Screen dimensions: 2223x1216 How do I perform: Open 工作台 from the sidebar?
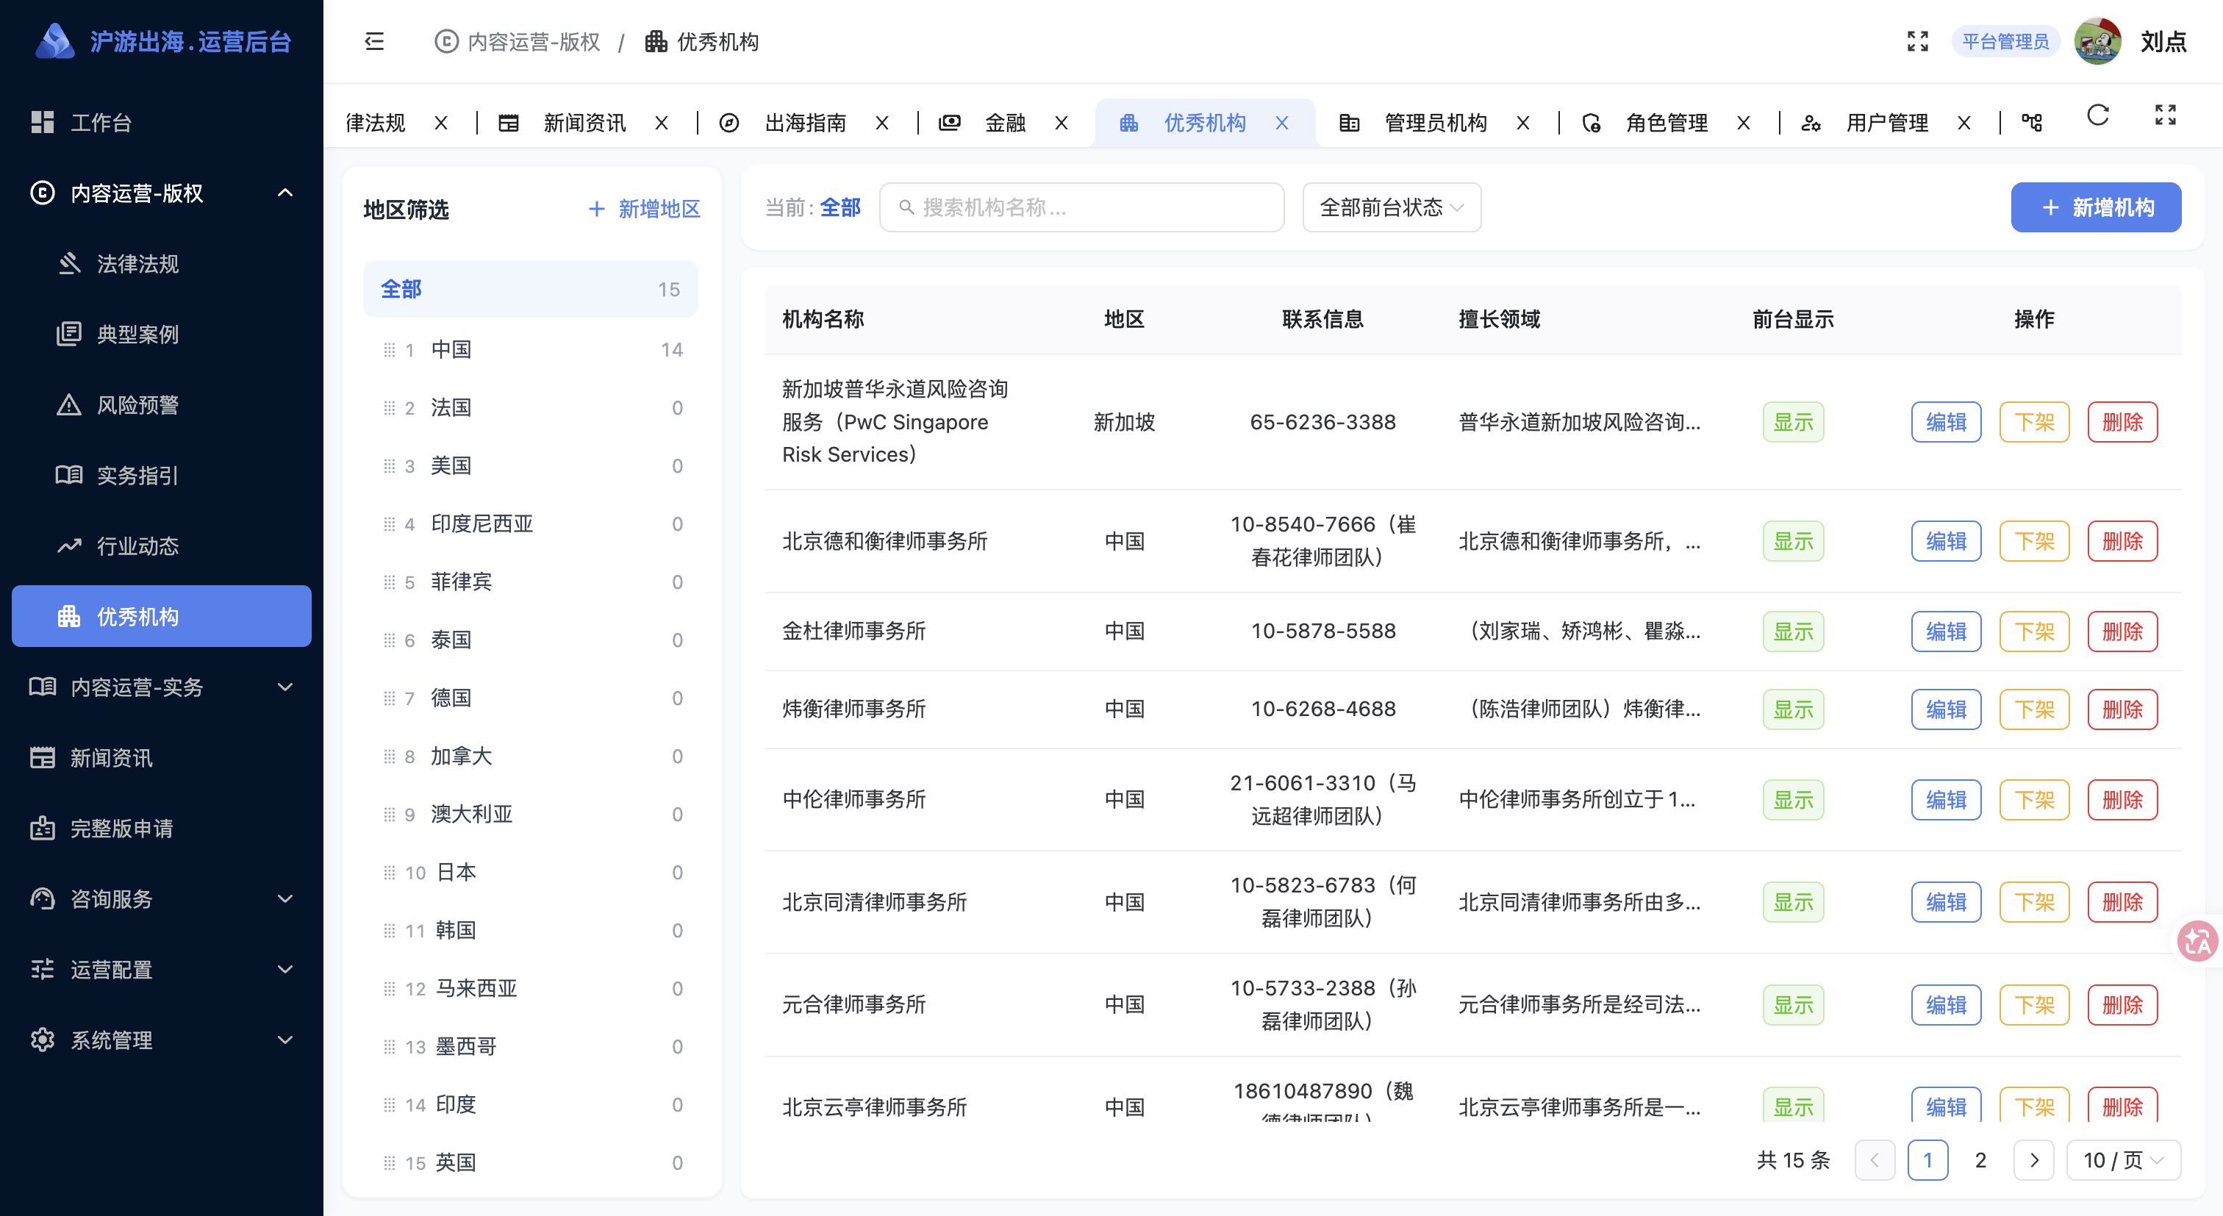click(x=162, y=123)
